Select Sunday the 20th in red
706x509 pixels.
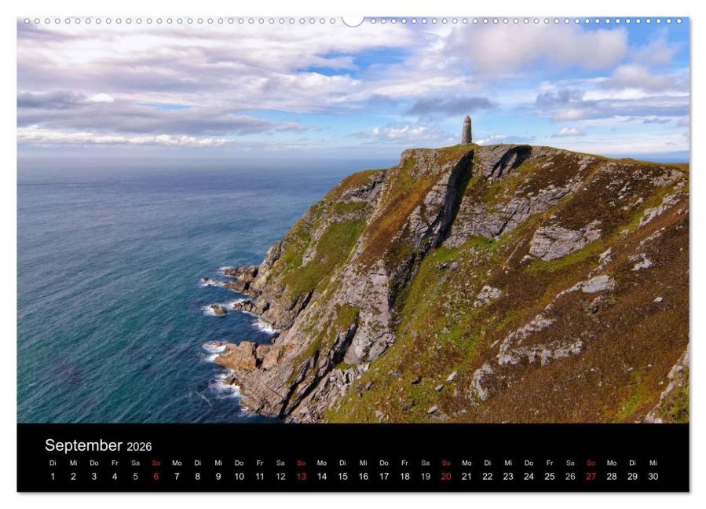[446, 476]
